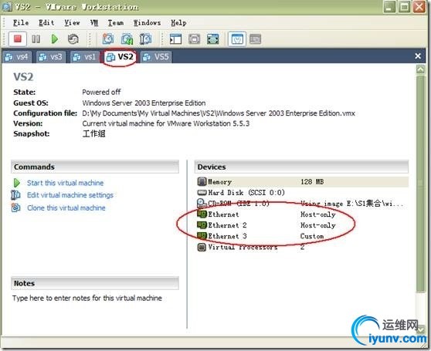Click the Virtual Processors device icon
This screenshot has width=431, height=351.
[x=202, y=247]
